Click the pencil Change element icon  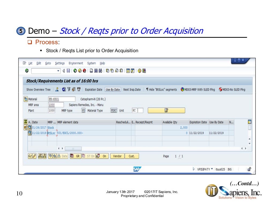34,156
